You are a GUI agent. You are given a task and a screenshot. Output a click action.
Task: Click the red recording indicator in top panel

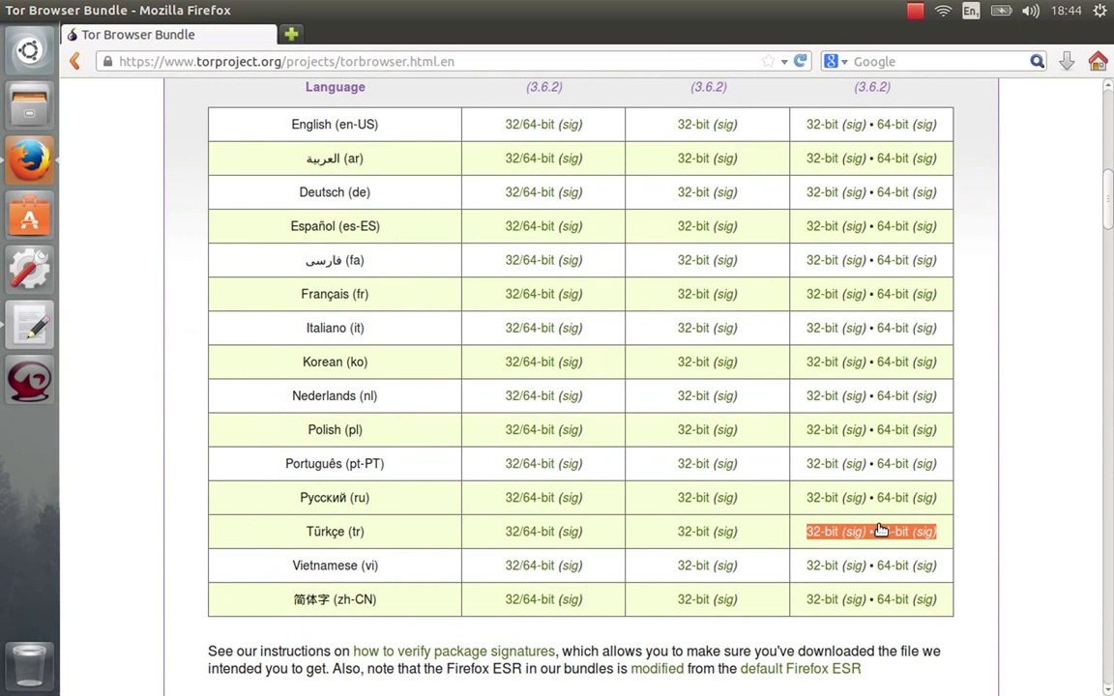point(915,11)
